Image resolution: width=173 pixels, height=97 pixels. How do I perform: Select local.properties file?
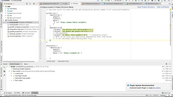[20, 36]
